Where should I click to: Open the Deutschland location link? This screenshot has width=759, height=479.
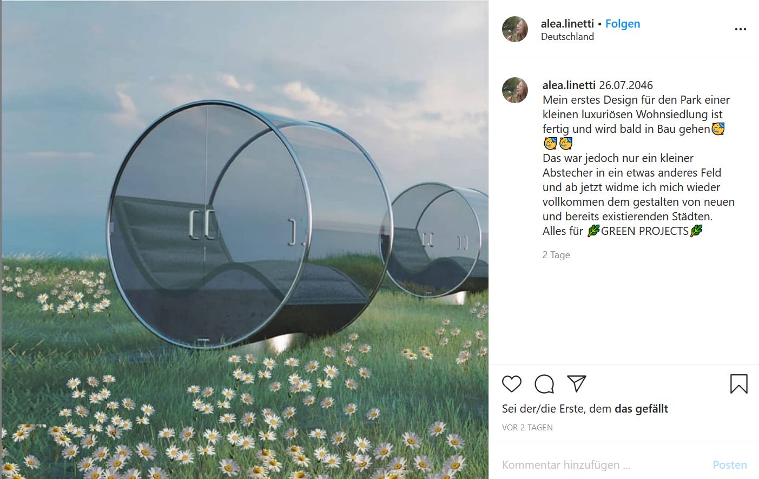[567, 37]
